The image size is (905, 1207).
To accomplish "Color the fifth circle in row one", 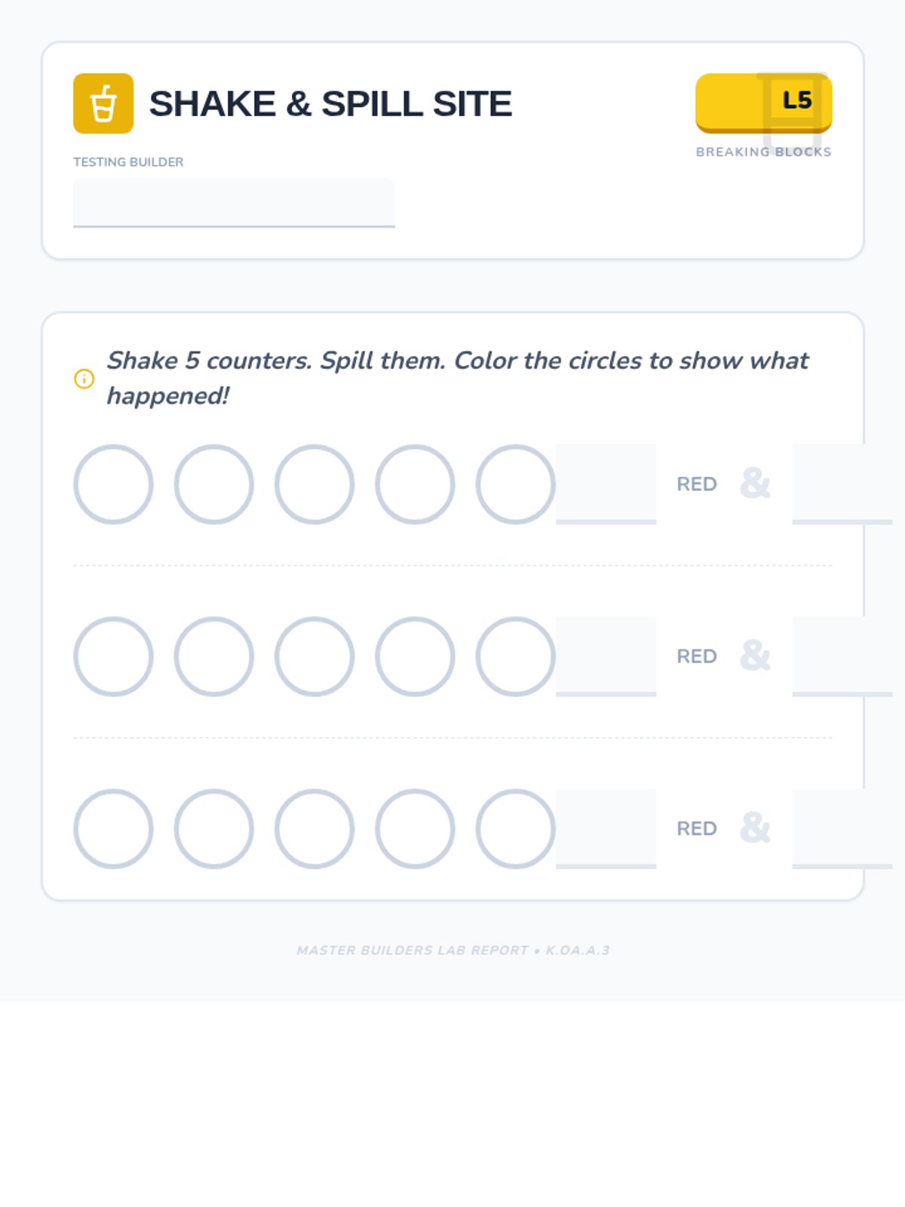I will click(515, 484).
